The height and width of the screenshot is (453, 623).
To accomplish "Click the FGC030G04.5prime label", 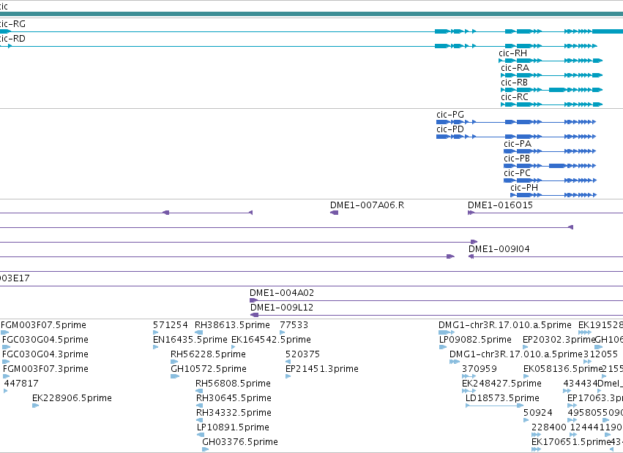I will point(45,340).
